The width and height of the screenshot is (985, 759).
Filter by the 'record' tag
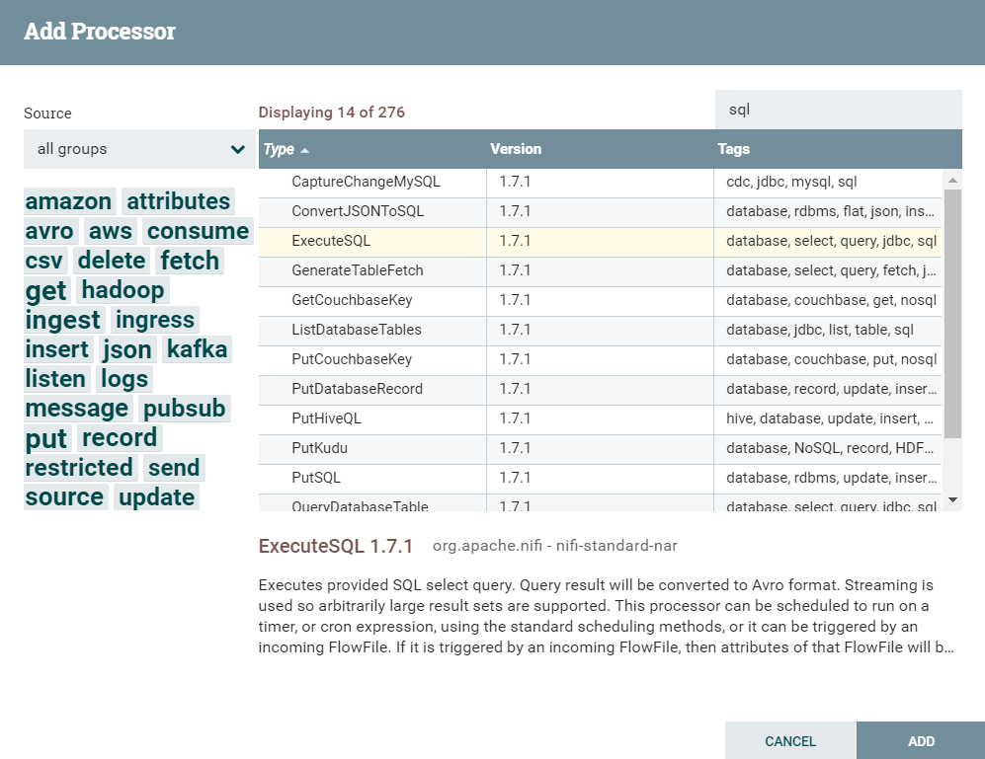[x=119, y=438]
